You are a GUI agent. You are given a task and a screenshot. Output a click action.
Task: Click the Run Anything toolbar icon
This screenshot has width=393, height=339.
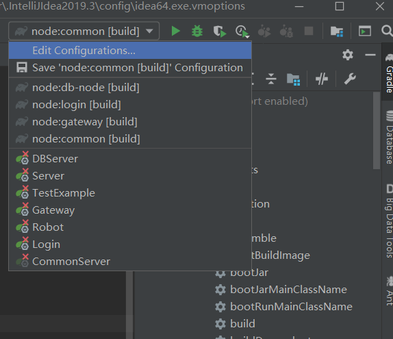click(365, 32)
